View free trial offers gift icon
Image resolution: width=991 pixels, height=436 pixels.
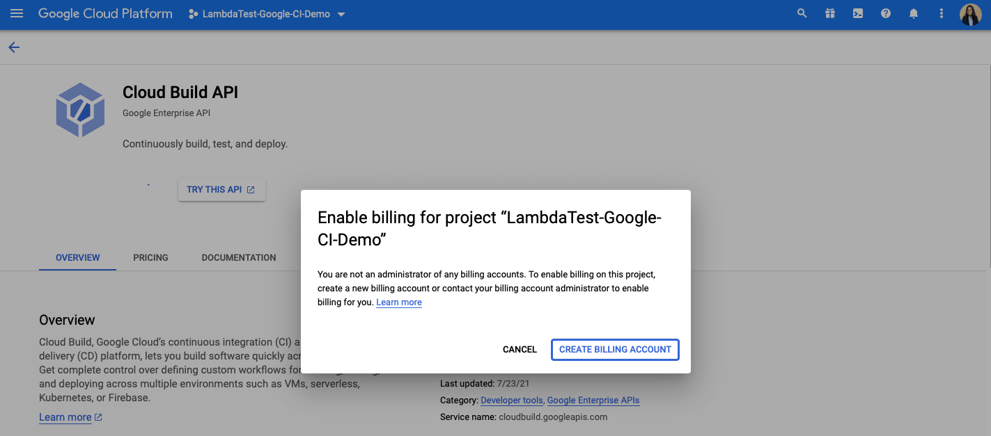(x=829, y=13)
